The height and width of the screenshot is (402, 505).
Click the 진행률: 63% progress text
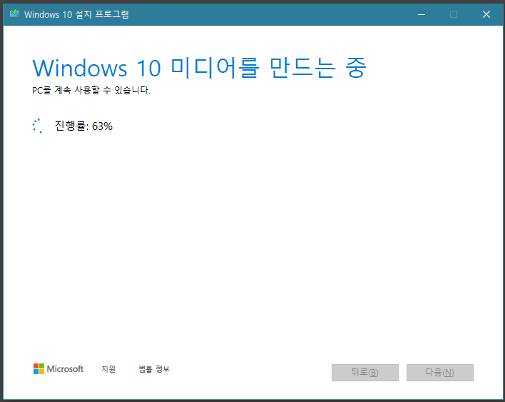(83, 126)
